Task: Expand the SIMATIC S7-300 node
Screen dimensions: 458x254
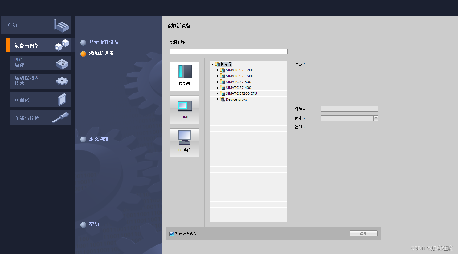Action: tap(218, 82)
